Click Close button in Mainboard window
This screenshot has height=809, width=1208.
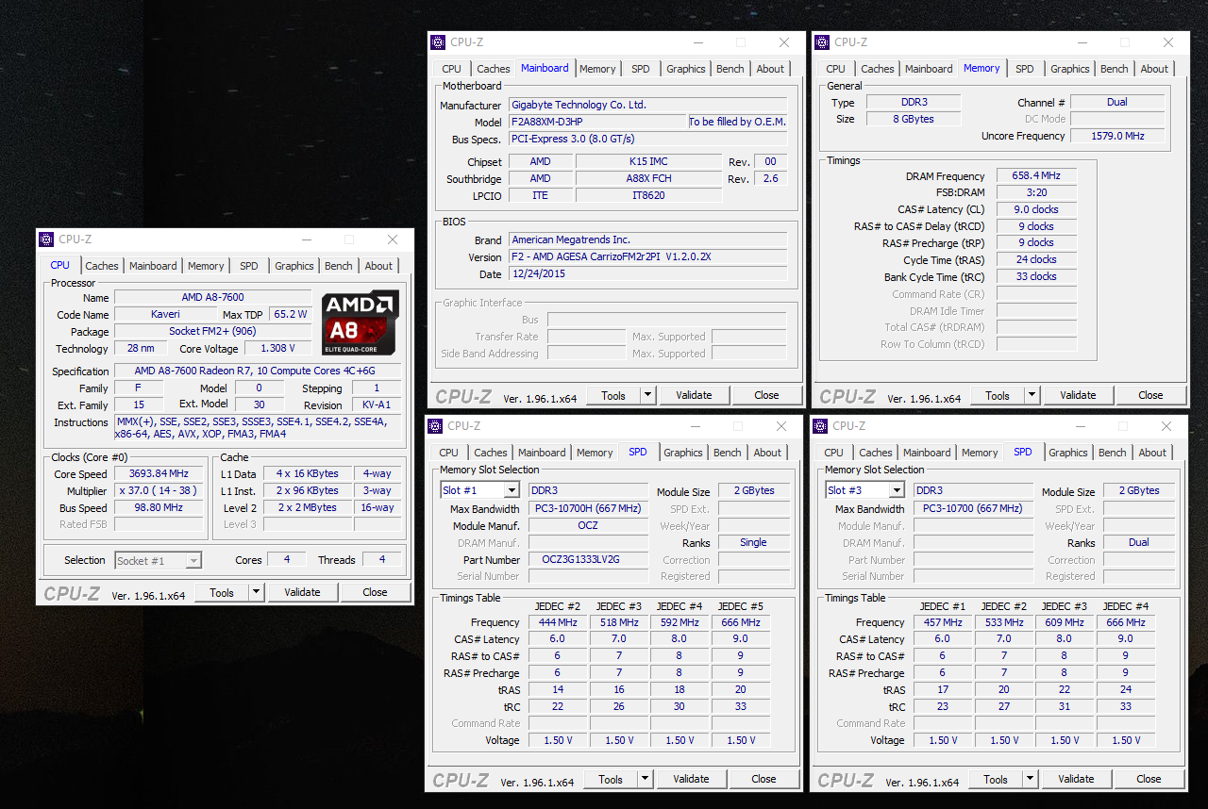click(x=766, y=395)
